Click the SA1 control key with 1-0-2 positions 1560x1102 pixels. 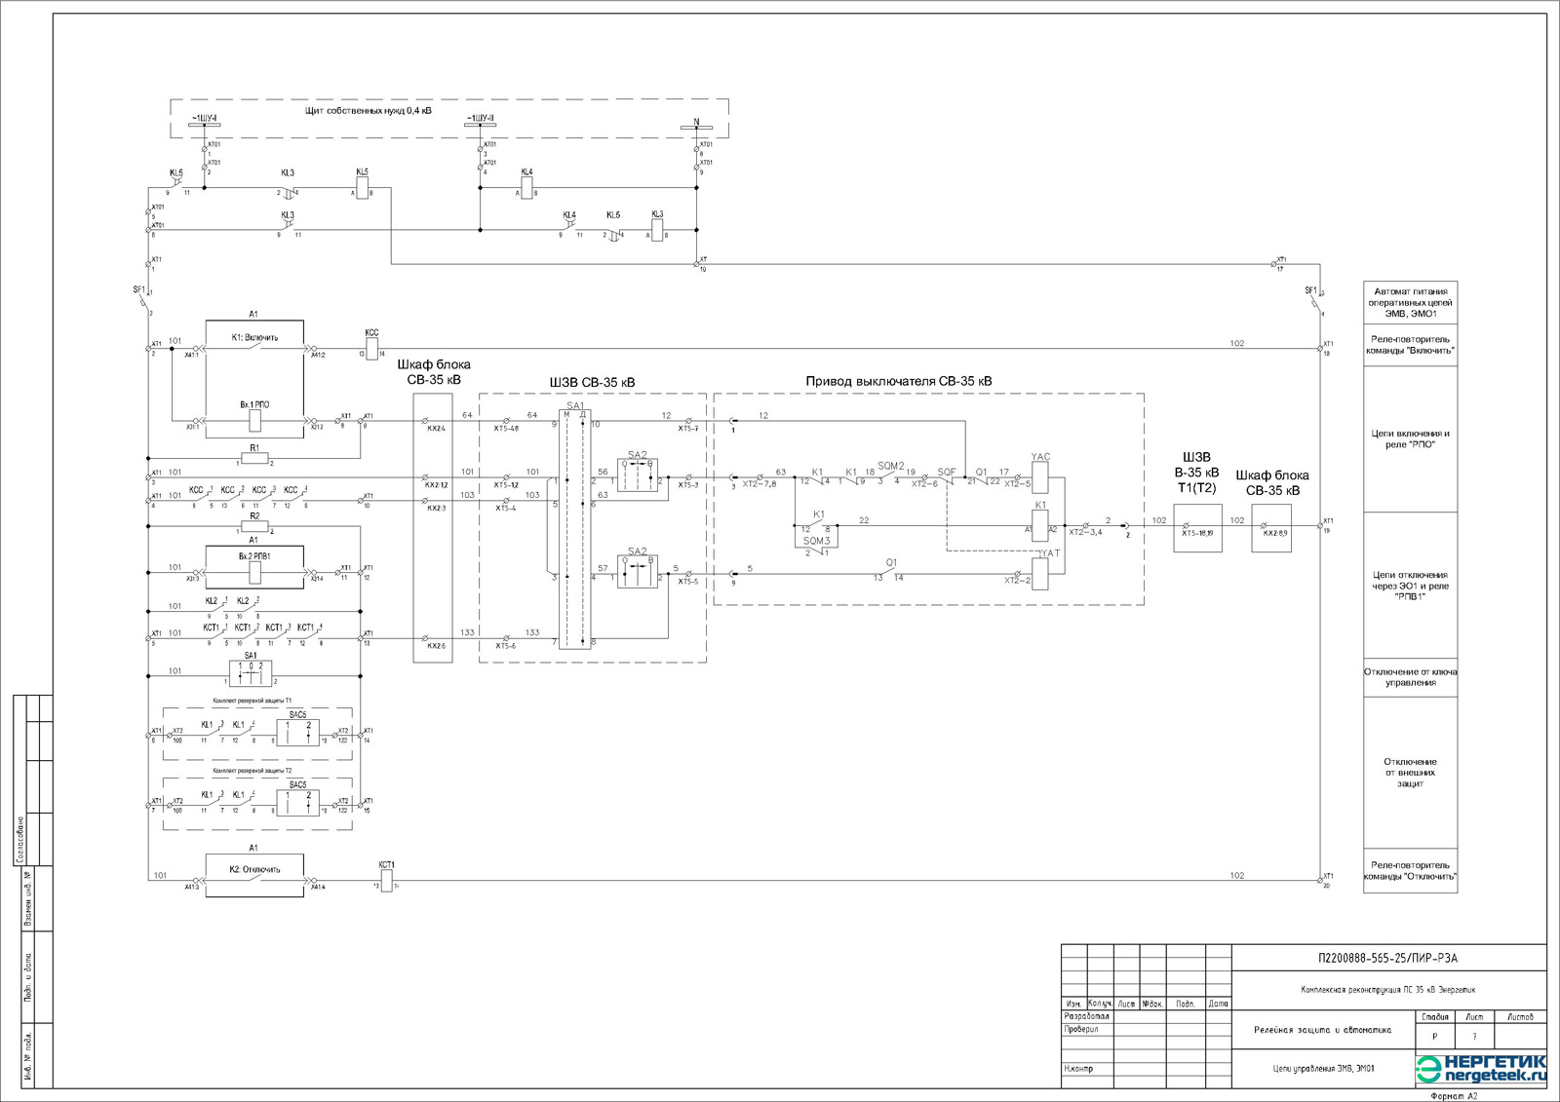click(x=251, y=672)
